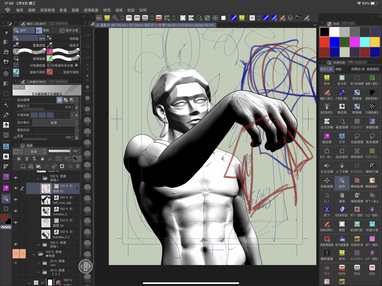Expand the | | | folder
The image size is (382, 286).
tap(38, 272)
